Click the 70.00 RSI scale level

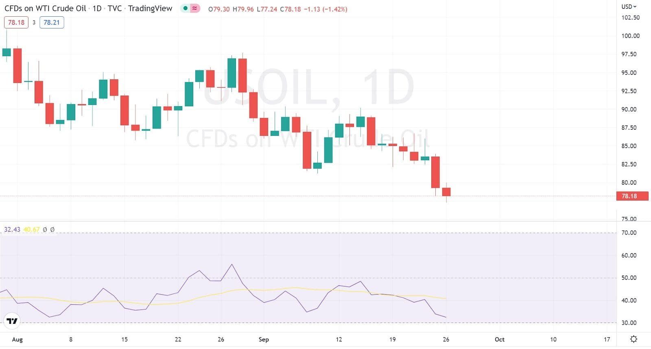[x=629, y=233]
